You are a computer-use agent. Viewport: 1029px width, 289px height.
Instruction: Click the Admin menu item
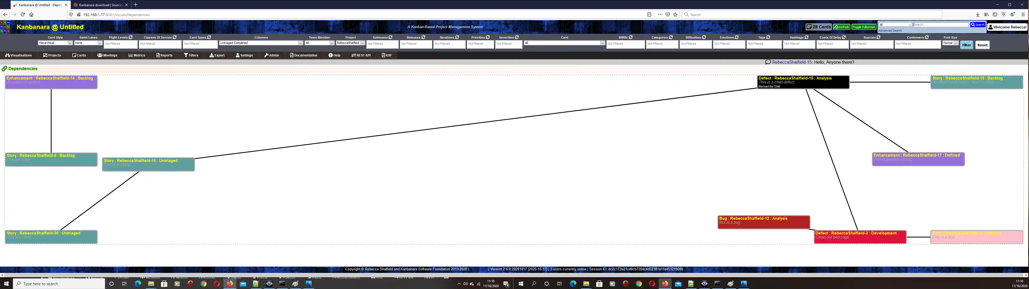click(272, 55)
